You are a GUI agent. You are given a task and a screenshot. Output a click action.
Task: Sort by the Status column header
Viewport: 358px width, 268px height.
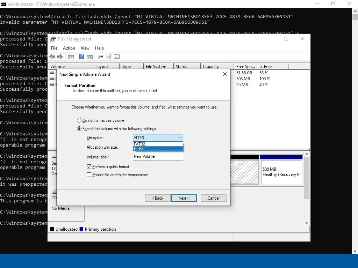click(x=187, y=67)
